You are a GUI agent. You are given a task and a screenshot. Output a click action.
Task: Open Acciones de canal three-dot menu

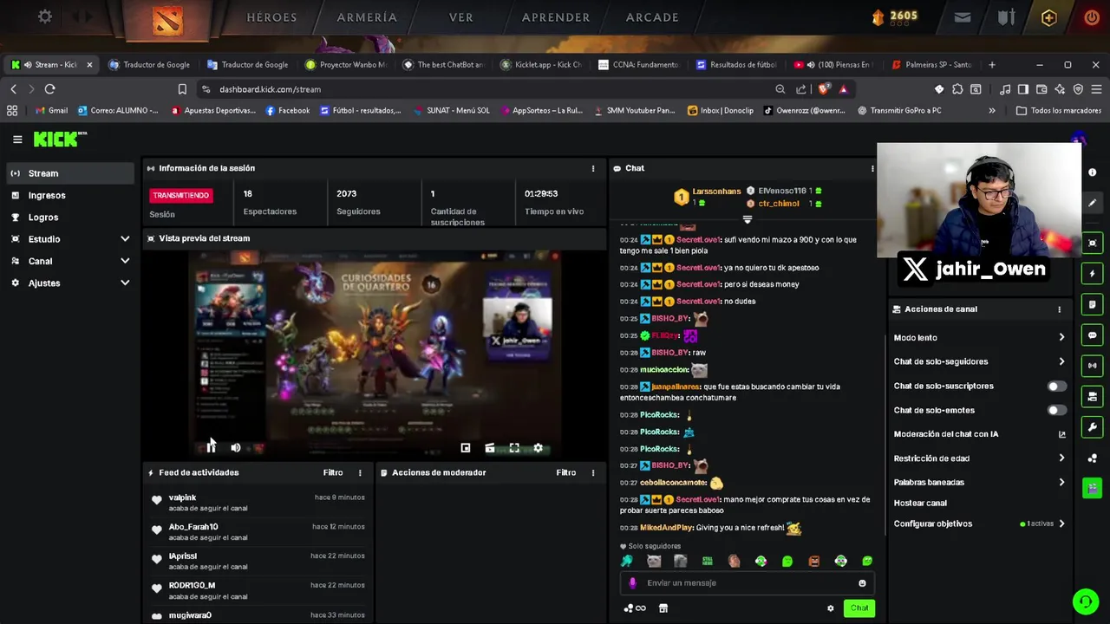click(1059, 309)
